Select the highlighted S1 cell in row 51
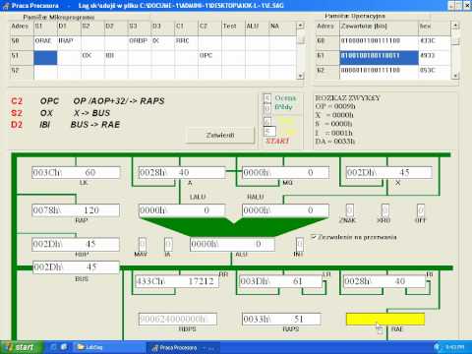This screenshot has height=354, width=472. pos(45,58)
